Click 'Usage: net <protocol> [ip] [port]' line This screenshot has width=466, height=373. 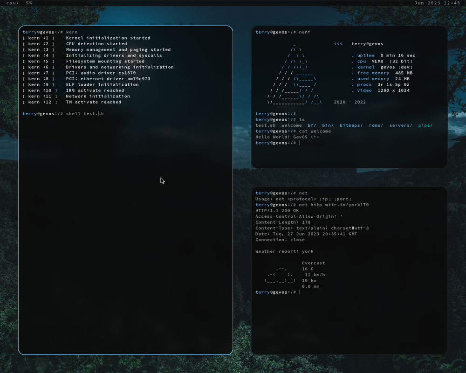click(303, 199)
